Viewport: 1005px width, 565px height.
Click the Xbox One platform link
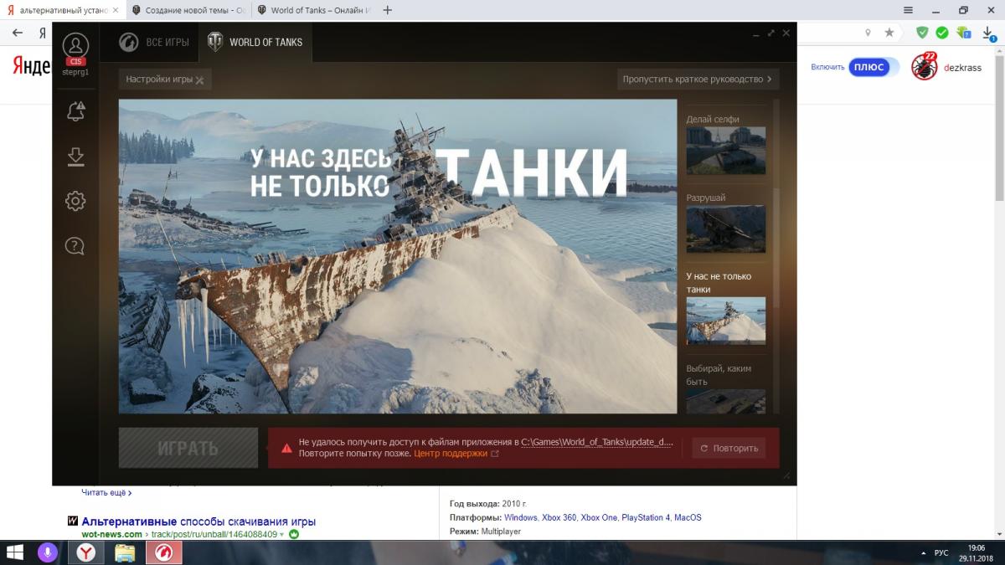click(599, 517)
